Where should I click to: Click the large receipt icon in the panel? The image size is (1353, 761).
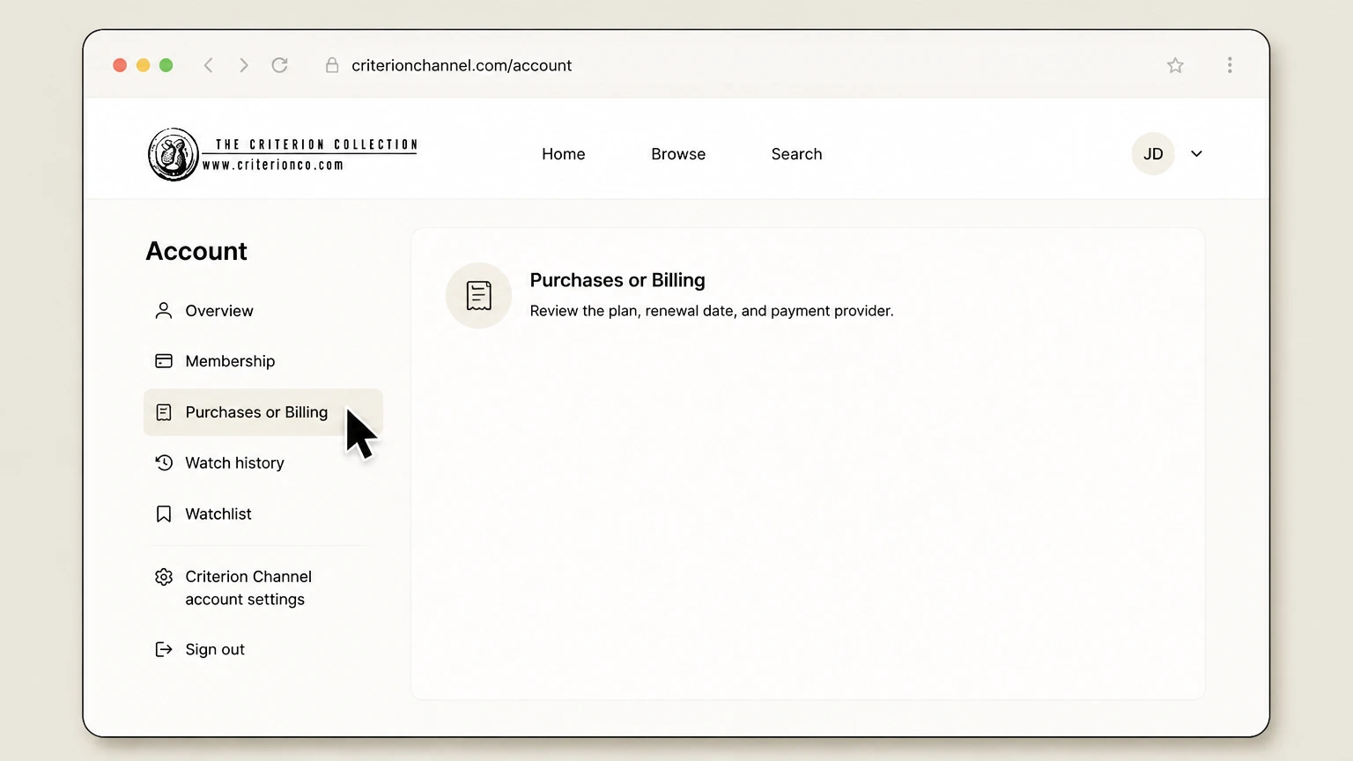tap(478, 295)
